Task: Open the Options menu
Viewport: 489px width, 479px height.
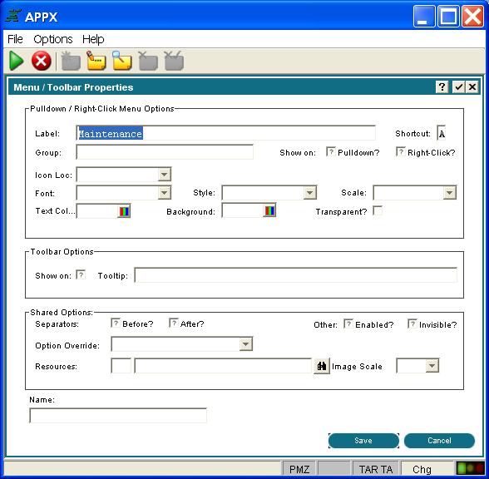Action: (x=53, y=39)
